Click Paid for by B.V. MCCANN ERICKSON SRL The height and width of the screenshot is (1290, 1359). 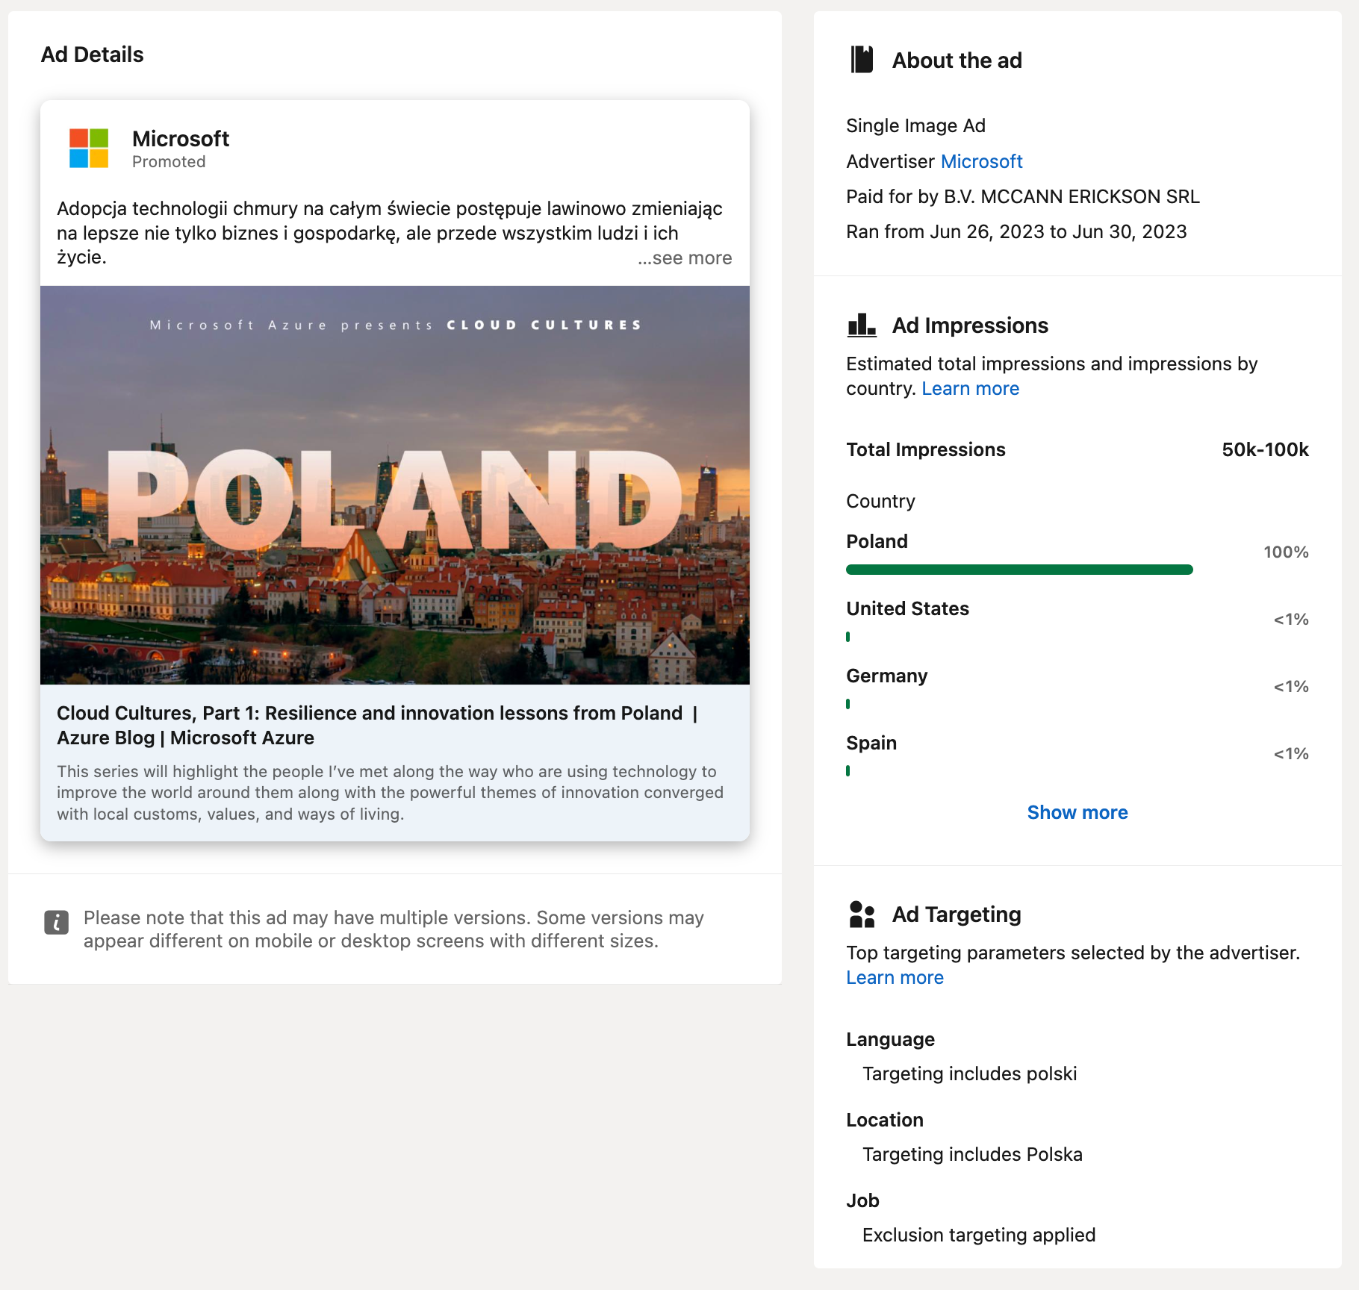[1023, 196]
